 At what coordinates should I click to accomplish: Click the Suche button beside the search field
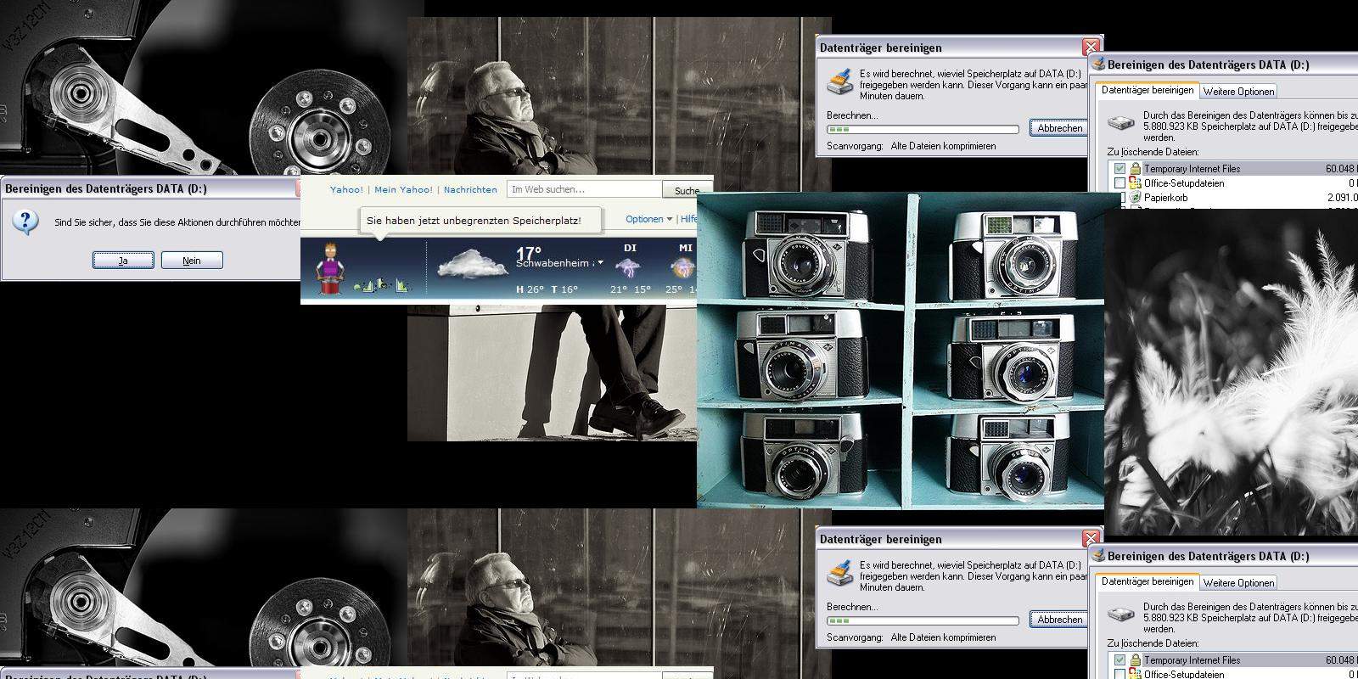pos(687,190)
